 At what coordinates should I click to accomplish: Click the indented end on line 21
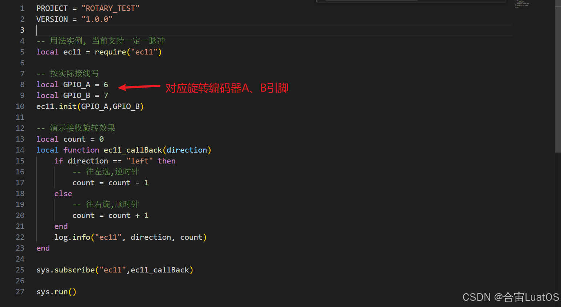pos(61,226)
